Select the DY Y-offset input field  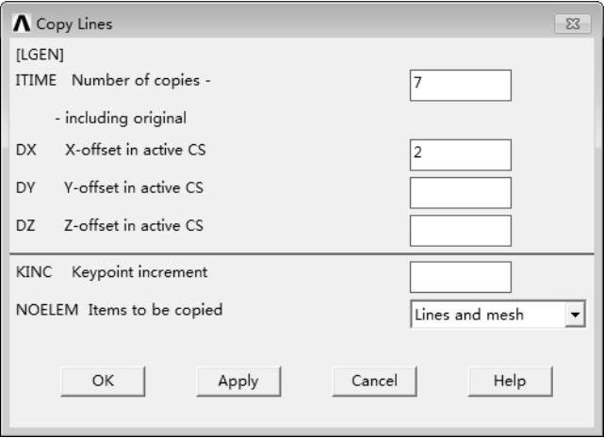[x=460, y=192]
